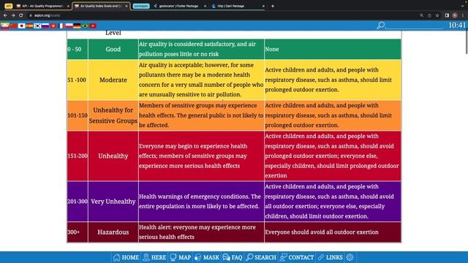Open the browser three-dot menu
Image resolution: width=468 pixels, height=263 pixels.
(x=463, y=15)
